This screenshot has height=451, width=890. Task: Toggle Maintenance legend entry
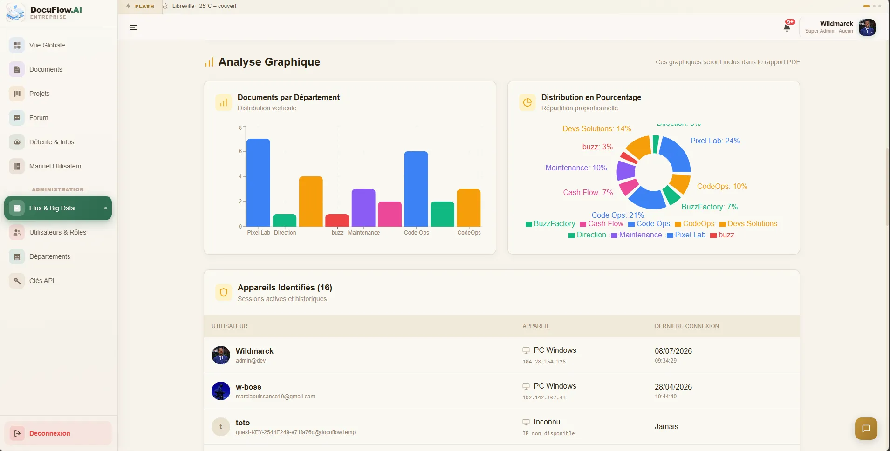click(637, 235)
